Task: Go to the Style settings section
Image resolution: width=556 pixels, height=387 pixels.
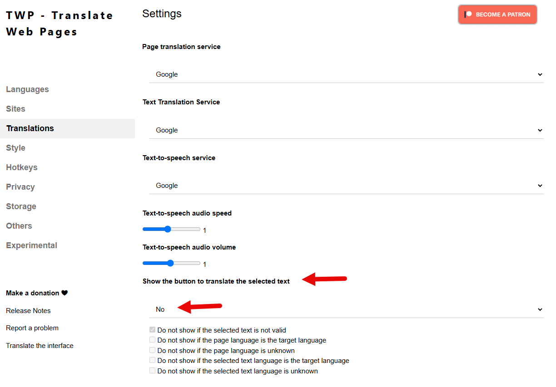Action: (x=15, y=148)
